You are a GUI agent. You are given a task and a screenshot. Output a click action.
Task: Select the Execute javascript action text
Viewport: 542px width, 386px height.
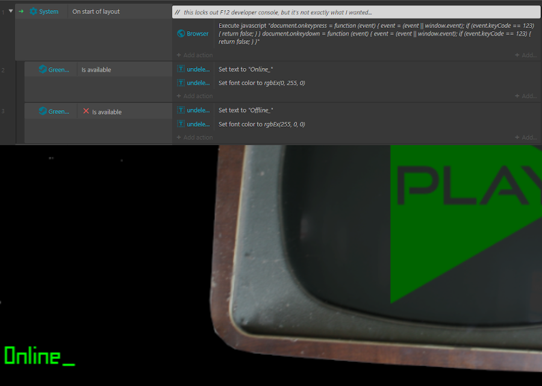376,34
